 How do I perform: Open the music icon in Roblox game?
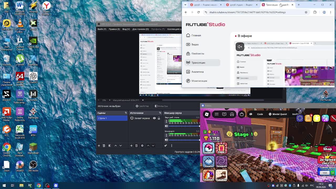[x=325, y=118]
